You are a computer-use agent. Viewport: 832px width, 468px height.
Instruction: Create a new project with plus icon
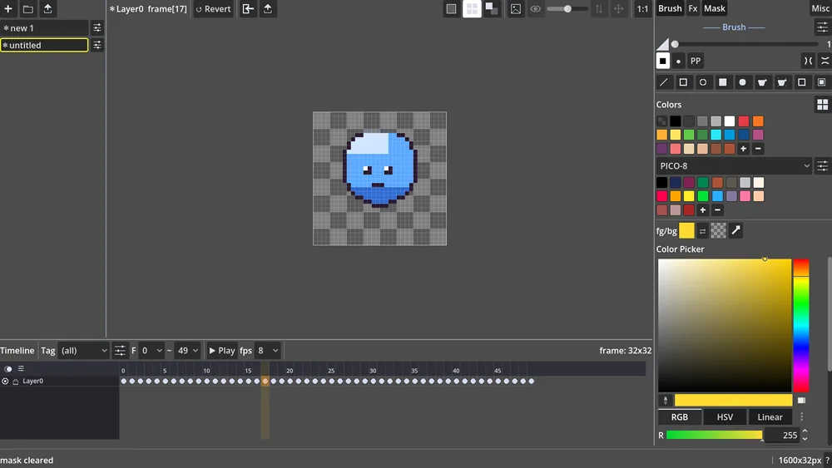(x=8, y=8)
